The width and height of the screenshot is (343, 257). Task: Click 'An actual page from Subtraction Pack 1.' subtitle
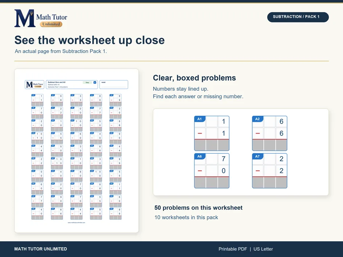pos(61,51)
